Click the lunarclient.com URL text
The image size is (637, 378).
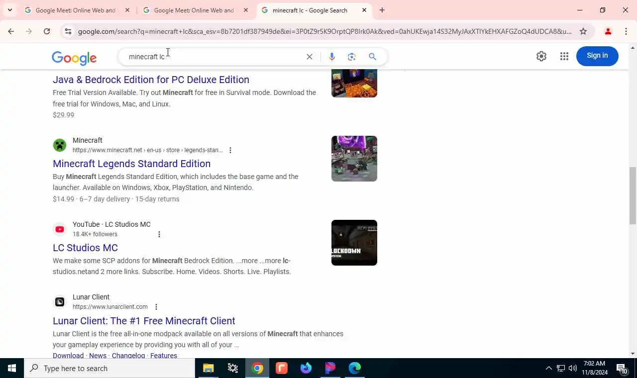click(x=110, y=307)
